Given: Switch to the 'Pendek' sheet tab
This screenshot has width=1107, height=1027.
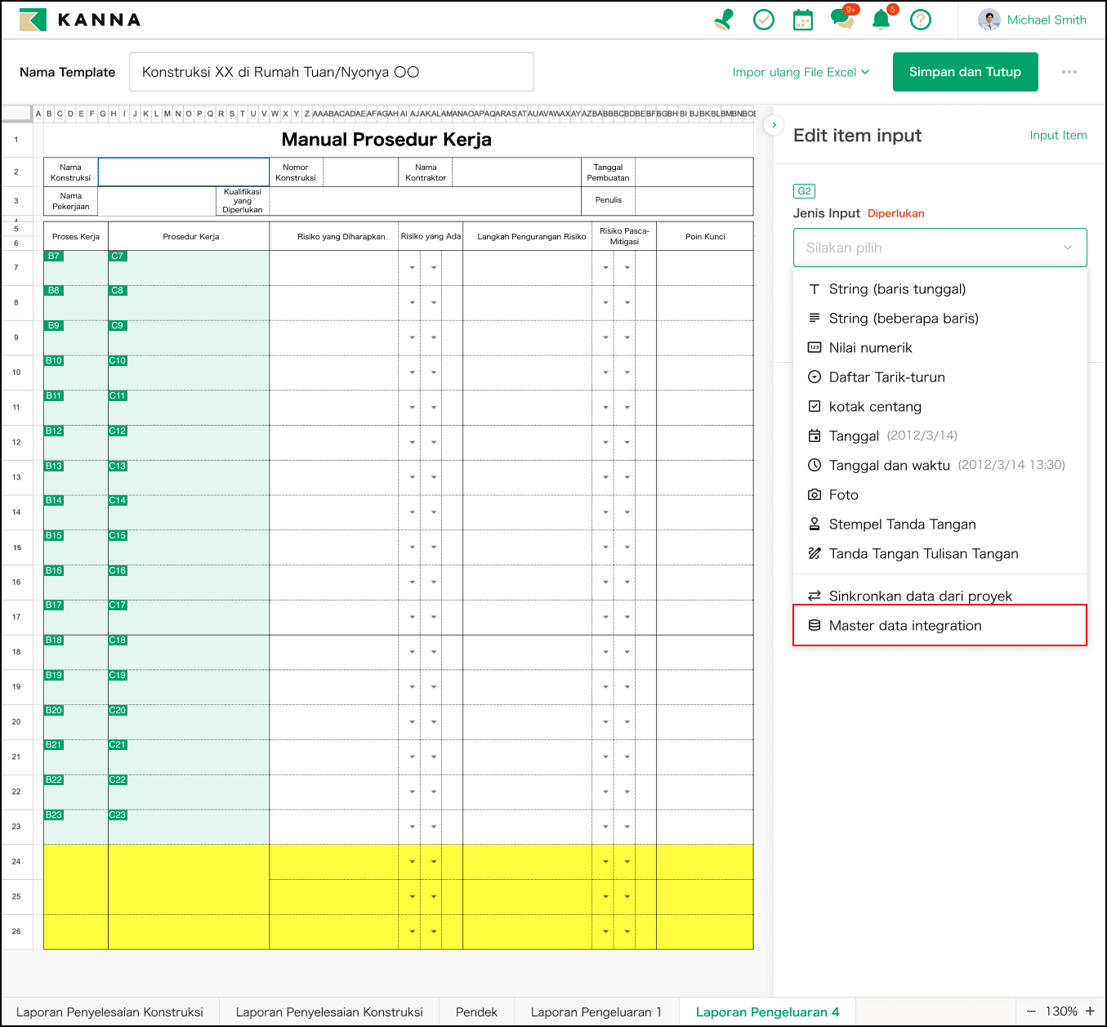Looking at the screenshot, I should (476, 1011).
